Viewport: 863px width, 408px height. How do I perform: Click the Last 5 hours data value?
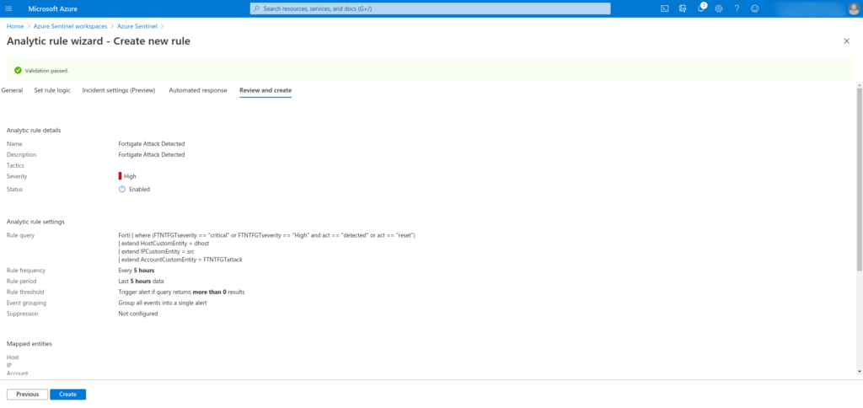141,281
